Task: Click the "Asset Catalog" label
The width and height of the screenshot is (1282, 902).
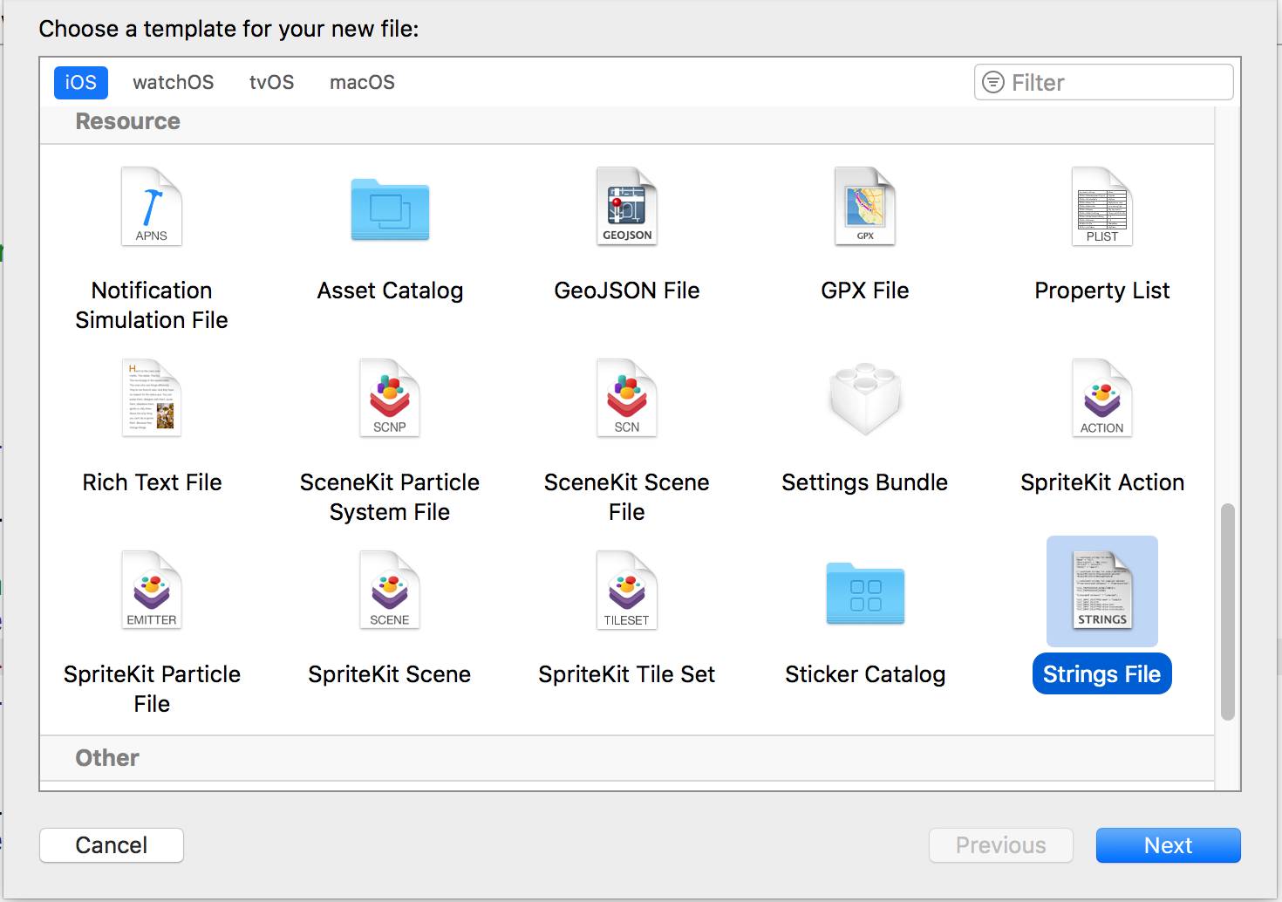Action: (390, 290)
